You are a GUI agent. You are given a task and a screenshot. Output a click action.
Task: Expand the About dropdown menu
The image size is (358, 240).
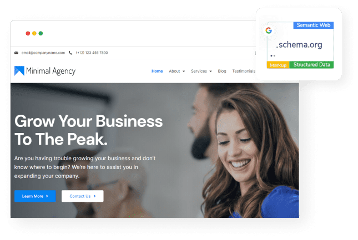pyautogui.click(x=177, y=71)
